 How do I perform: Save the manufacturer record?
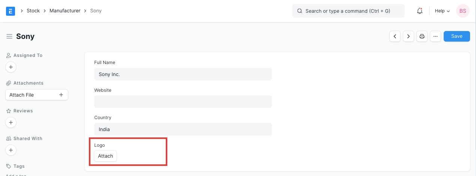tap(456, 36)
